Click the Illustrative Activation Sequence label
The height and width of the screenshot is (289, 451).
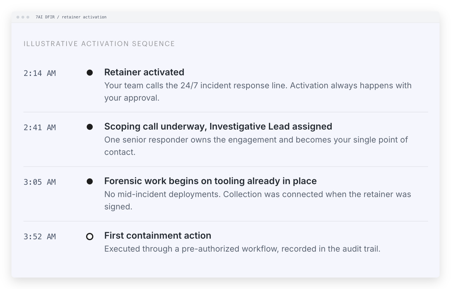(x=99, y=44)
